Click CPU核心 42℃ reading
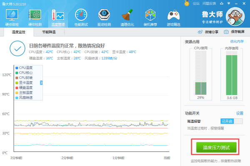 coord(69,52)
